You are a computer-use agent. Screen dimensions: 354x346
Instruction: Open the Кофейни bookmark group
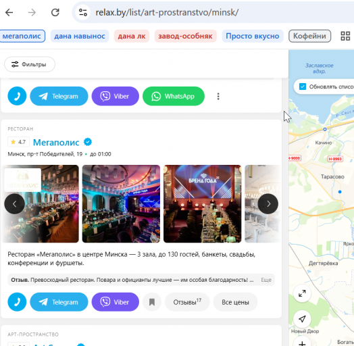point(309,36)
